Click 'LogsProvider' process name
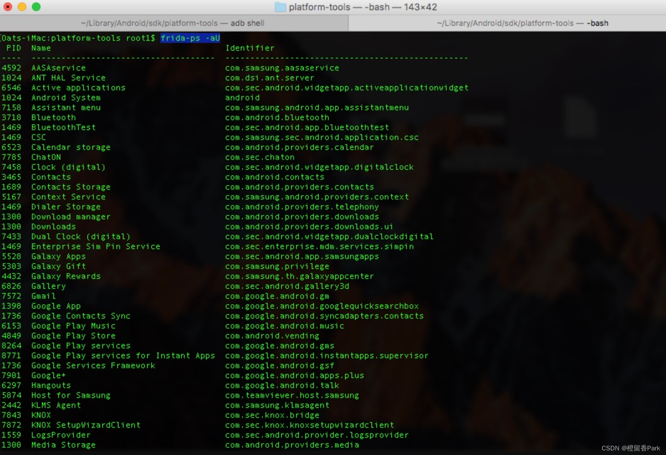 pos(61,435)
